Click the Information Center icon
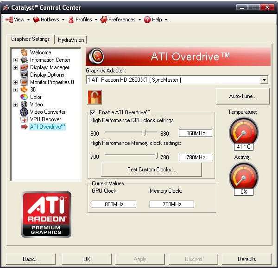Viewport: 278px width, 268px height. coord(24,60)
